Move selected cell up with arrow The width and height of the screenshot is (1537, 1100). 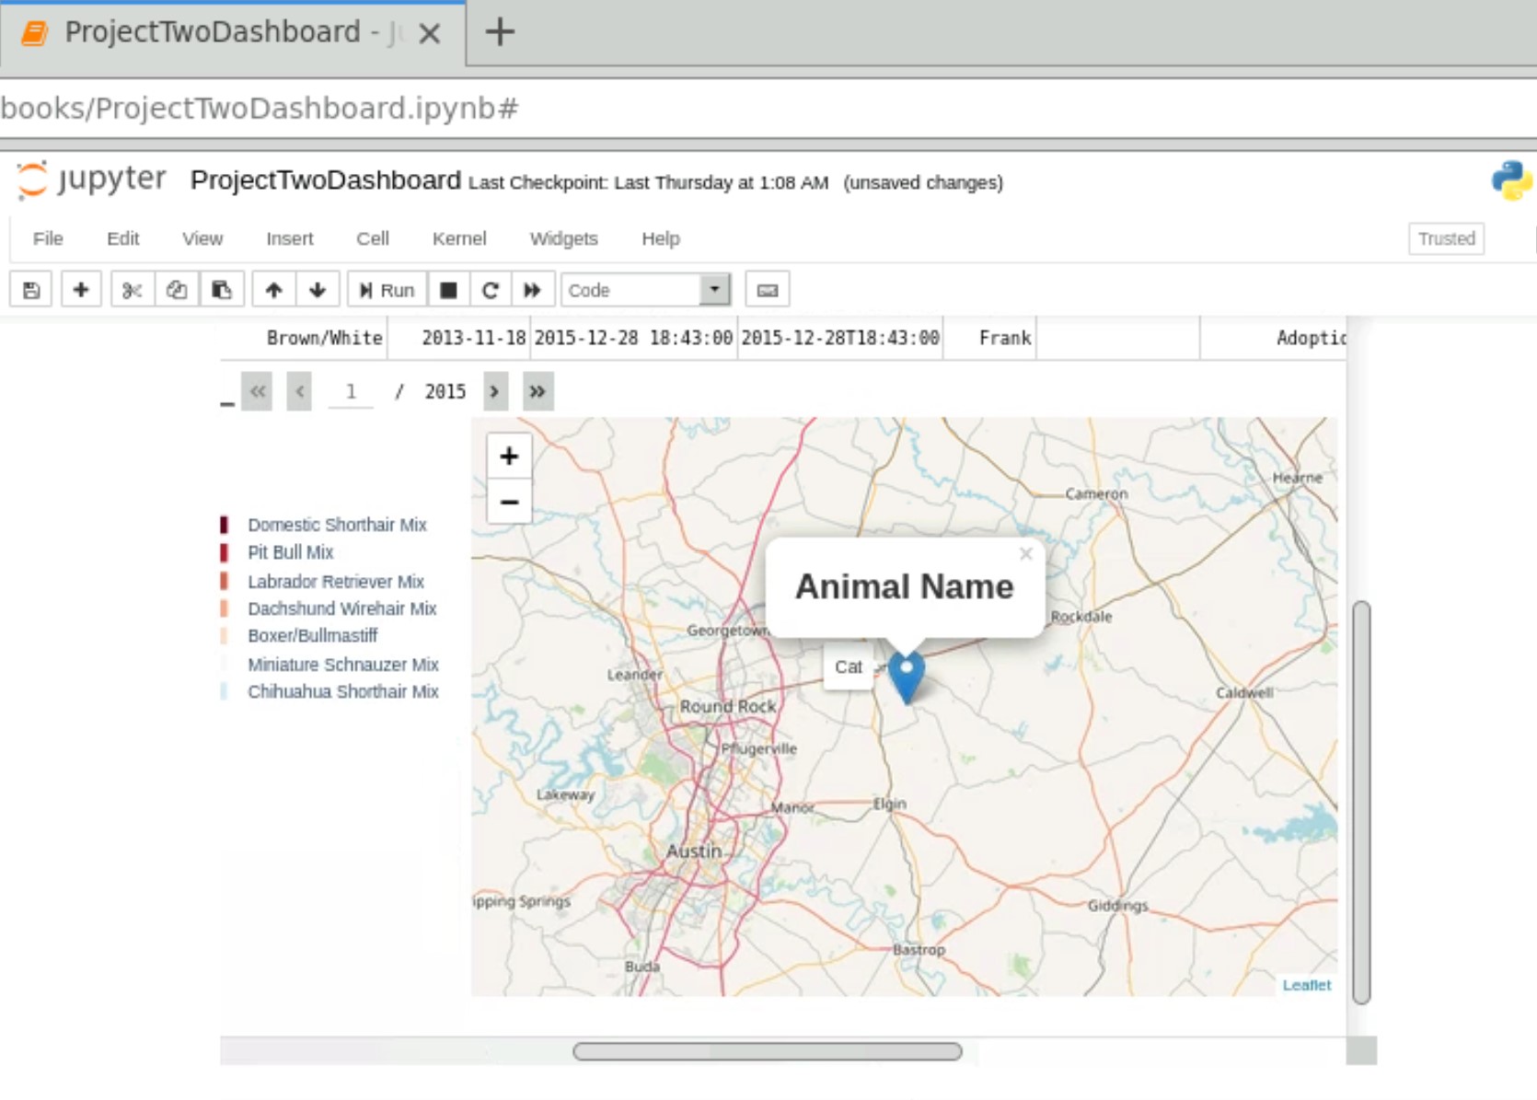point(273,290)
